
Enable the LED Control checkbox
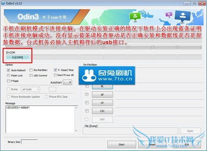pyautogui.click(x=31, y=75)
